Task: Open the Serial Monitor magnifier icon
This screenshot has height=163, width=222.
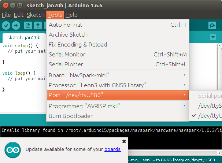Action: (212, 26)
